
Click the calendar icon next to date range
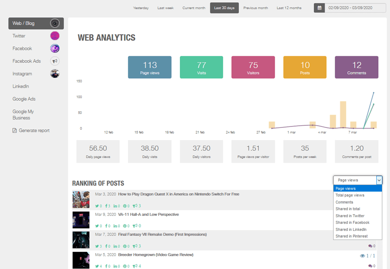[319, 8]
